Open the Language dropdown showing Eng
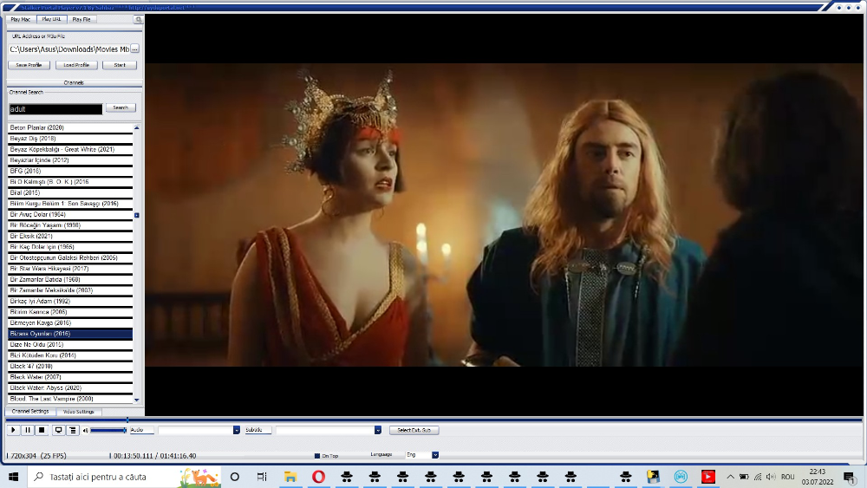The width and height of the screenshot is (867, 488). [x=435, y=455]
